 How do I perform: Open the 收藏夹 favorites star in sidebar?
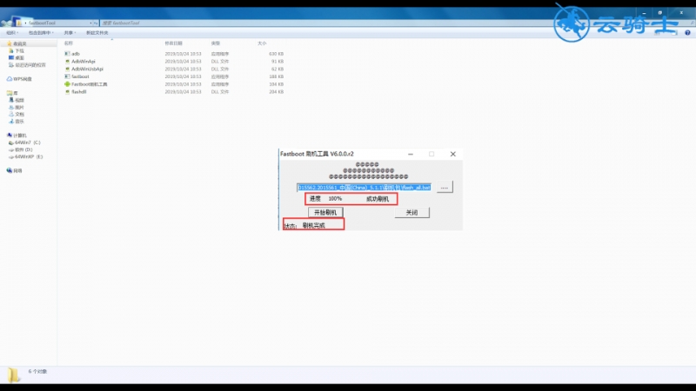pos(10,43)
